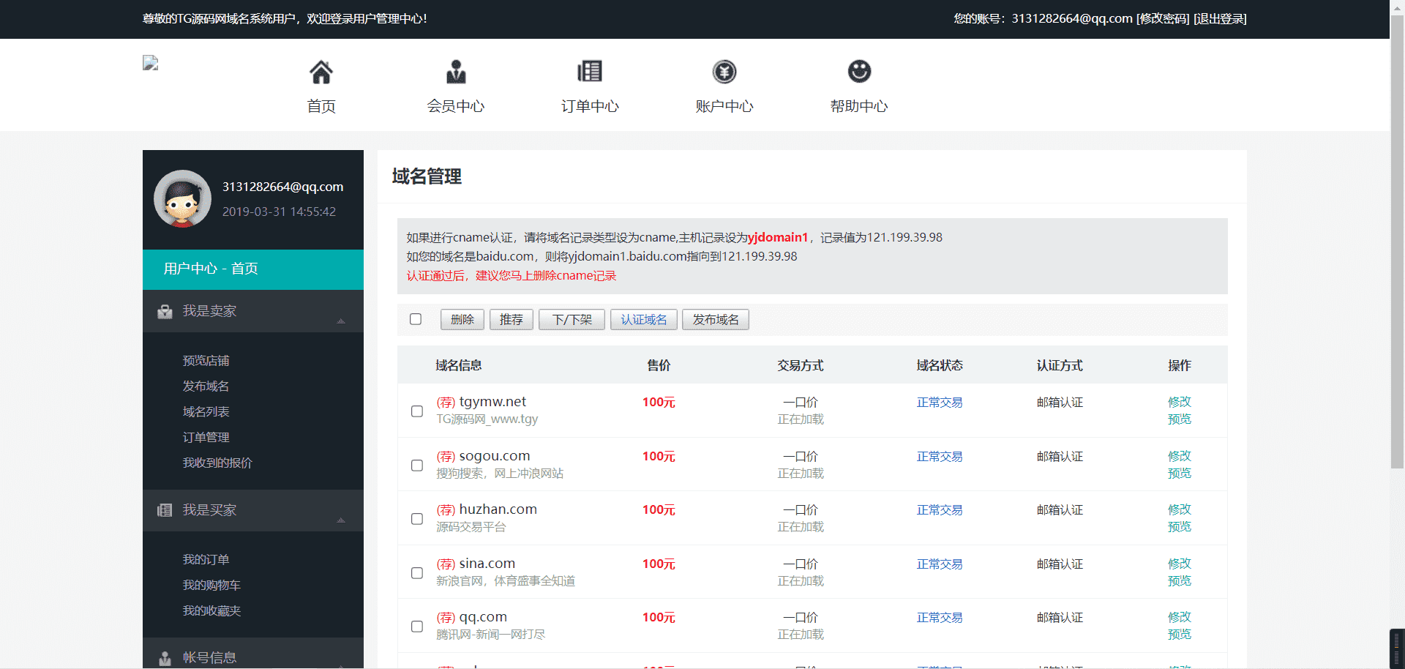
Task: Click the home icon above 首页
Action: point(321,72)
